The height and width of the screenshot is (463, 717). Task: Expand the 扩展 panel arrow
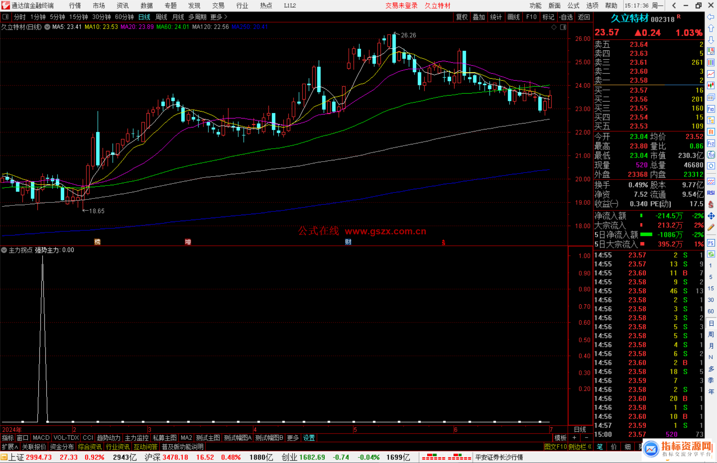click(x=10, y=447)
